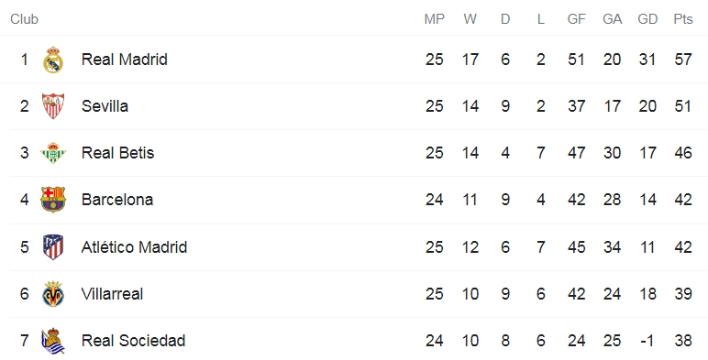Open the Real Sociedad team name

click(133, 341)
